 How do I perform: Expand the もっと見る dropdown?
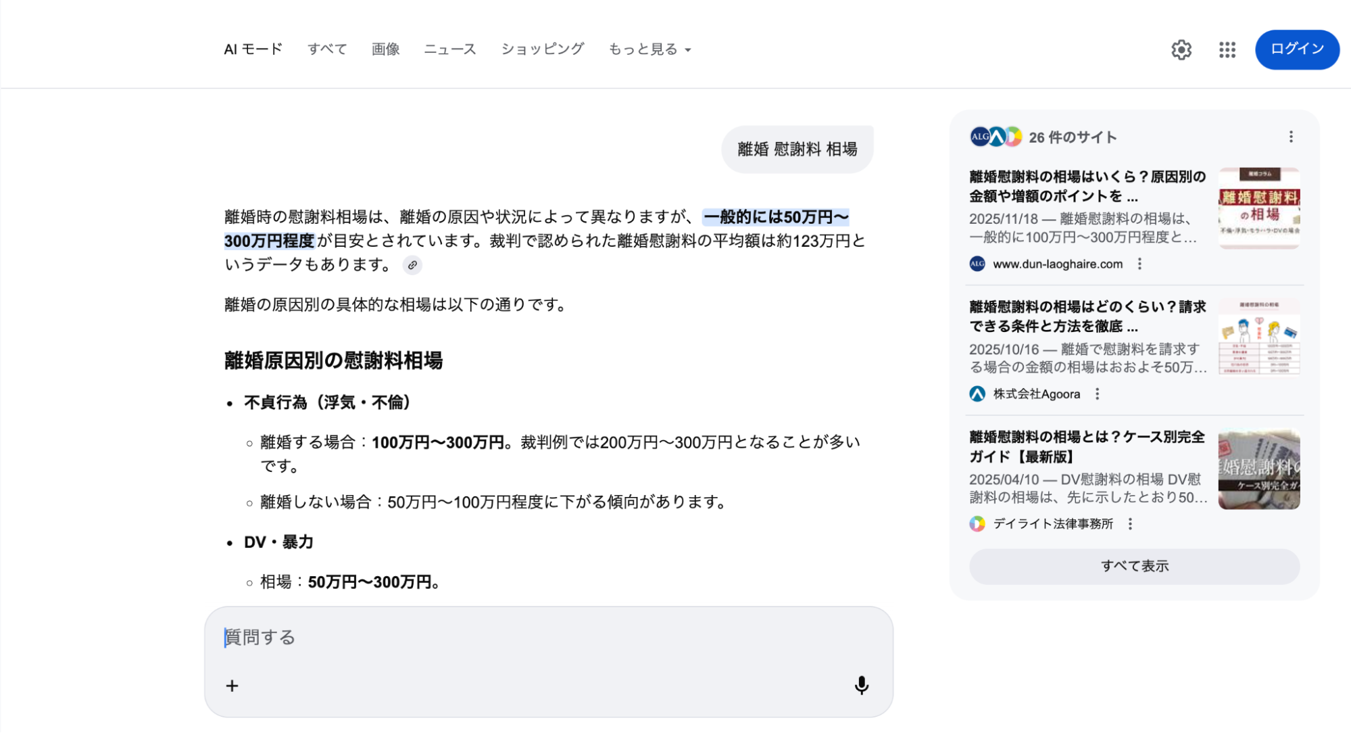click(649, 49)
